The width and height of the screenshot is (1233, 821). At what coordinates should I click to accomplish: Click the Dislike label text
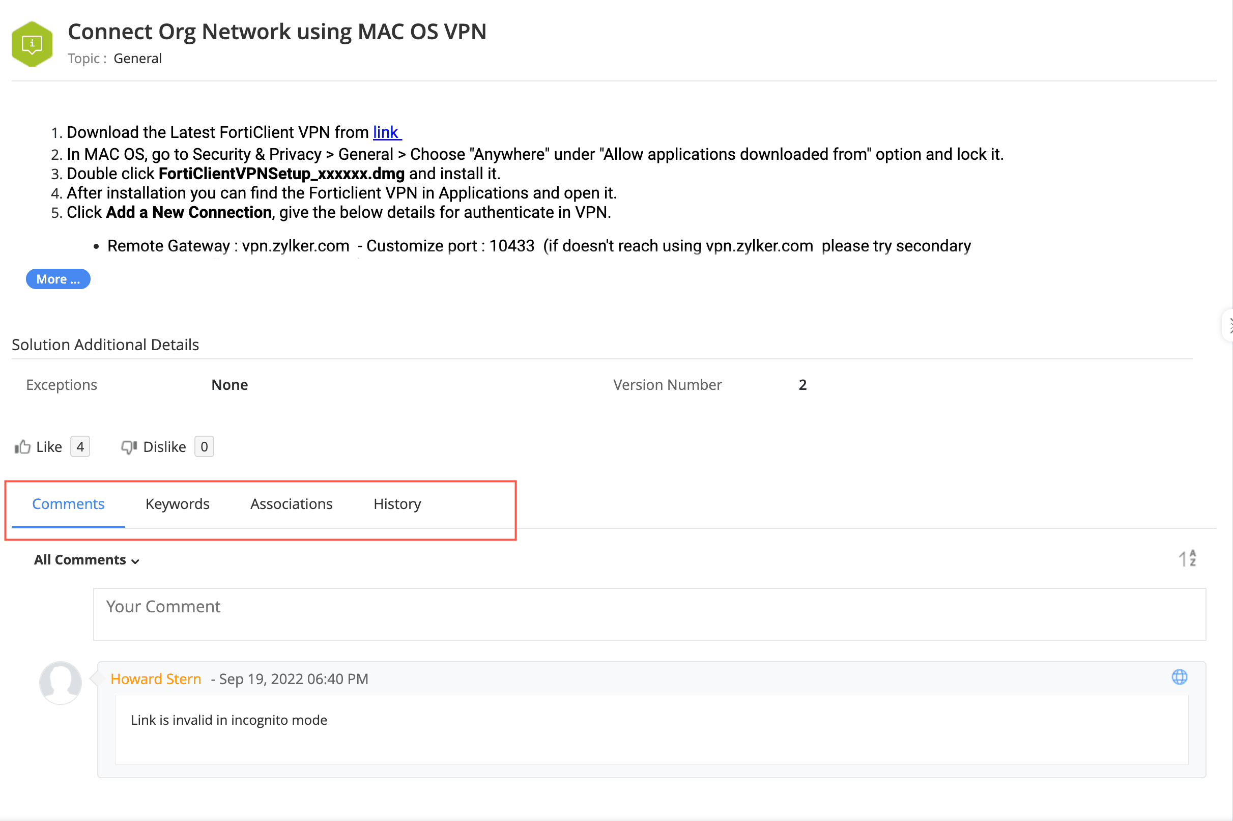tap(164, 446)
